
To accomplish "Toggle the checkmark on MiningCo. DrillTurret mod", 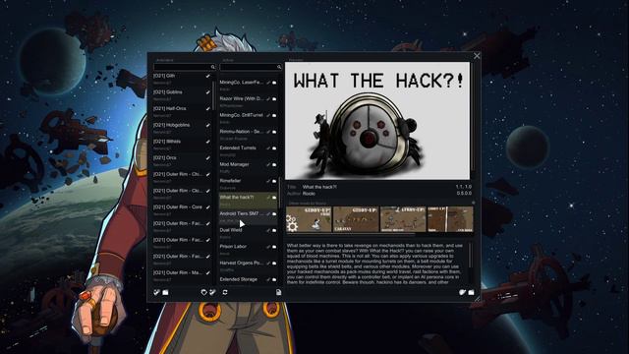I will 268,116.
